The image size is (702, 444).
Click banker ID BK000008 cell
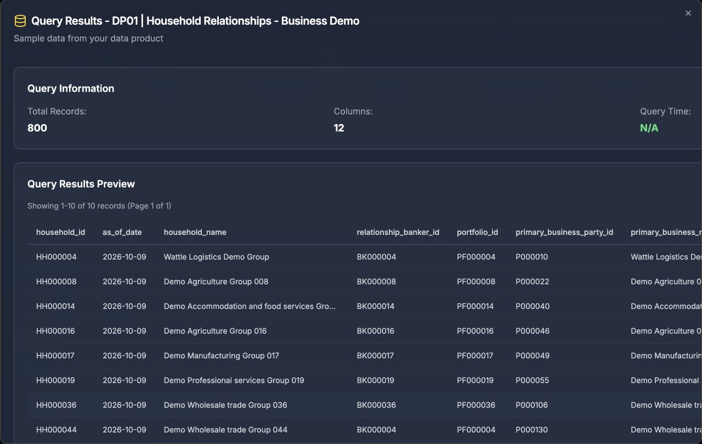pos(377,282)
